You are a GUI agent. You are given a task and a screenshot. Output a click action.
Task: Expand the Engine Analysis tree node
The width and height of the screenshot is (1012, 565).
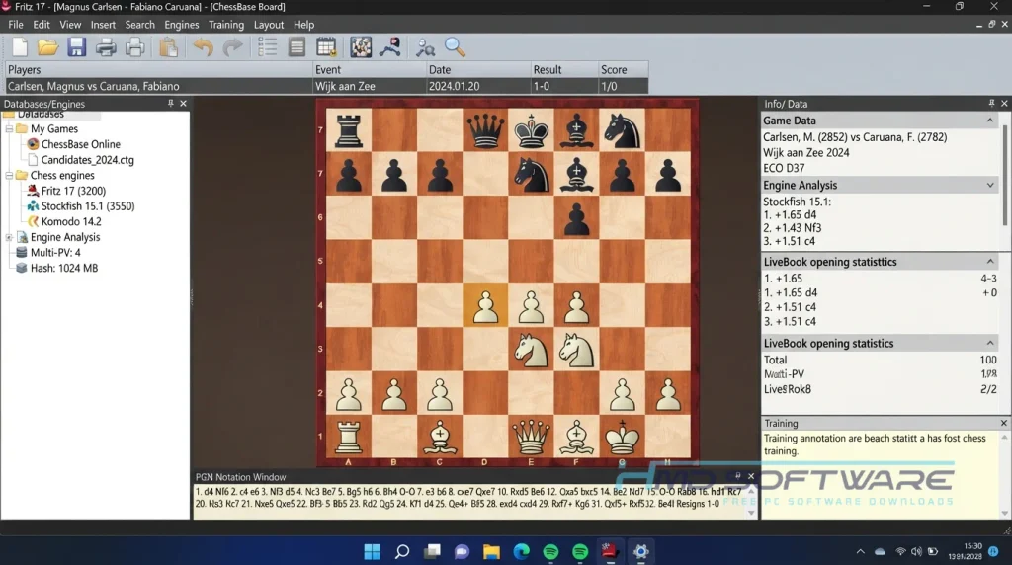(x=9, y=237)
